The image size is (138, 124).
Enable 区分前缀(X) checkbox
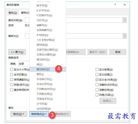(97, 69)
